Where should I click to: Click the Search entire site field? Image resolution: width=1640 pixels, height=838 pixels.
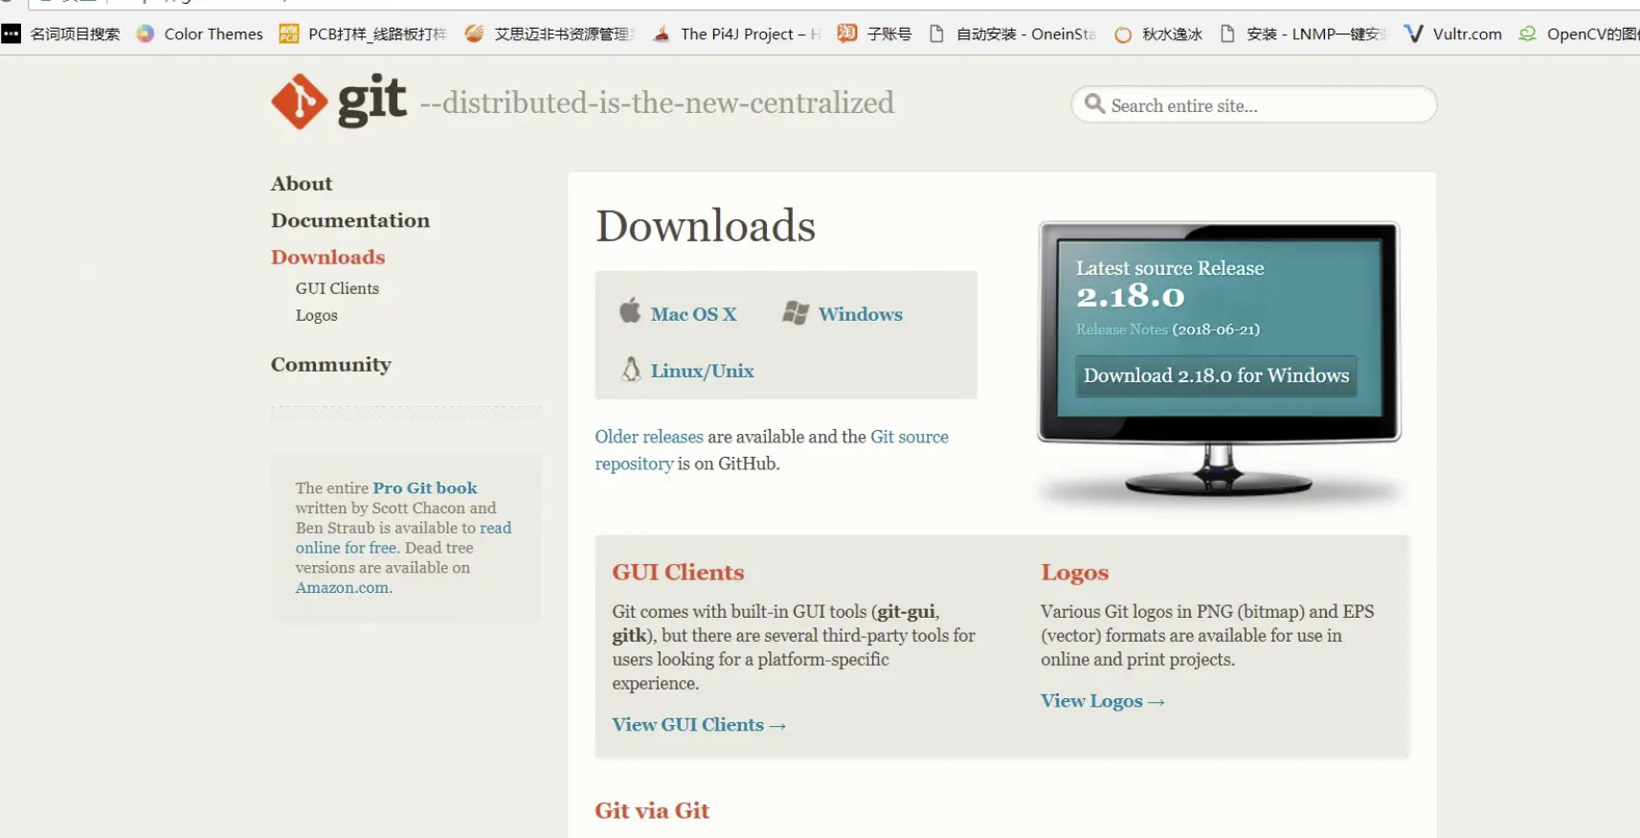coord(1254,104)
